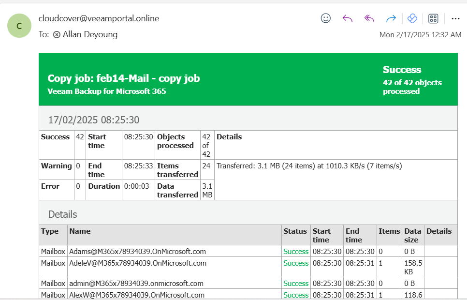Click the Reply All double-arrow icon
This screenshot has height=300, width=467.
pyautogui.click(x=369, y=18)
